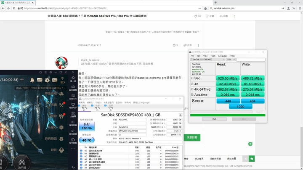Click the emulator back arrow icon
The width and height of the screenshot is (303, 170).
73,167
